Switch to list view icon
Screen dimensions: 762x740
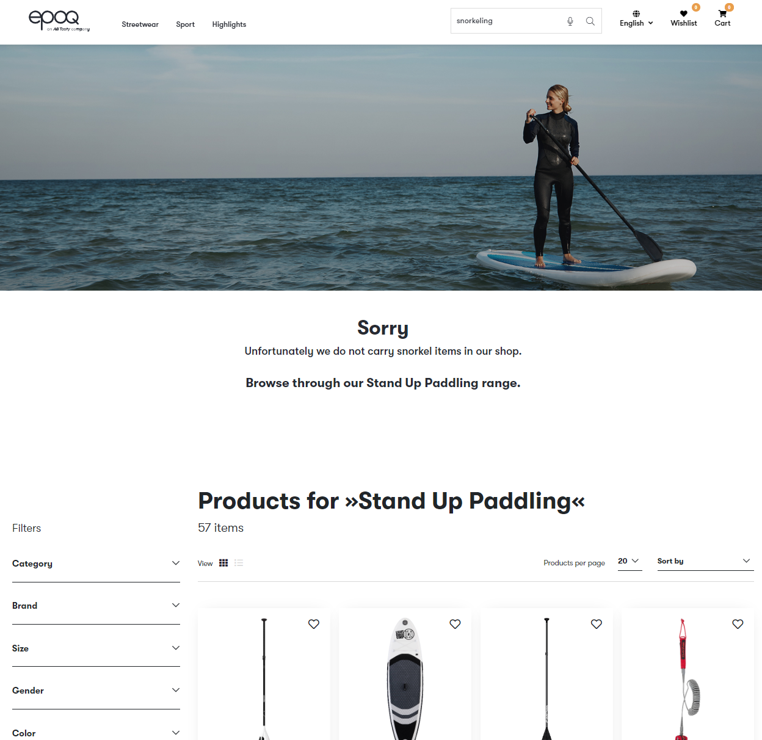pyautogui.click(x=239, y=563)
